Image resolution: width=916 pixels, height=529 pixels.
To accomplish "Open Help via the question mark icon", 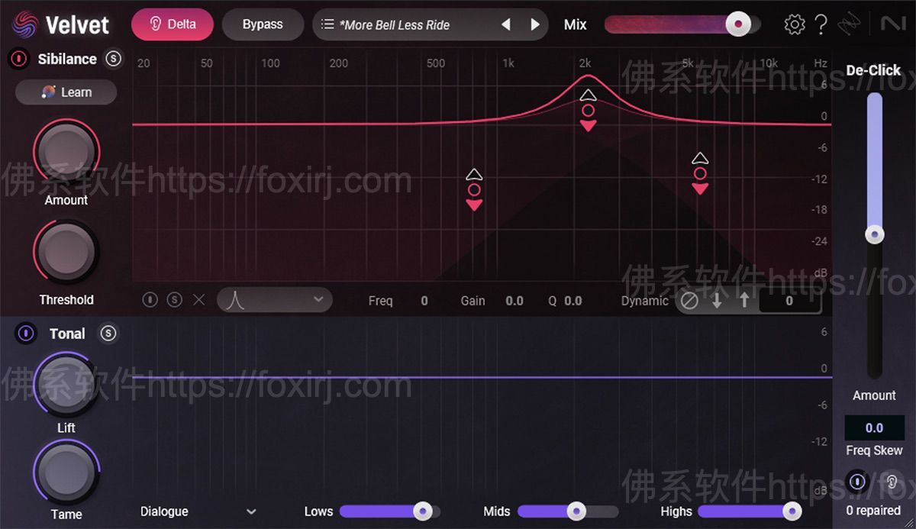I will coord(821,24).
